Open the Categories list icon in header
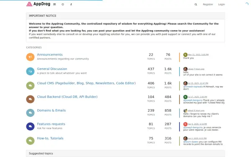The image size is (251, 157). pyautogui.click(x=54, y=5)
